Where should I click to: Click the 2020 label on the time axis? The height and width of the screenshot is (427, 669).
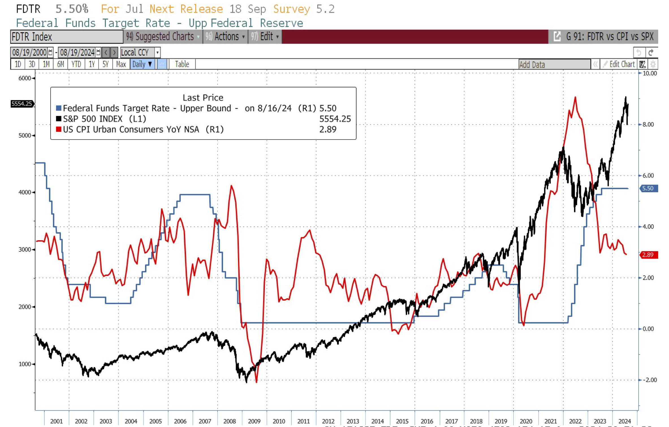click(526, 421)
